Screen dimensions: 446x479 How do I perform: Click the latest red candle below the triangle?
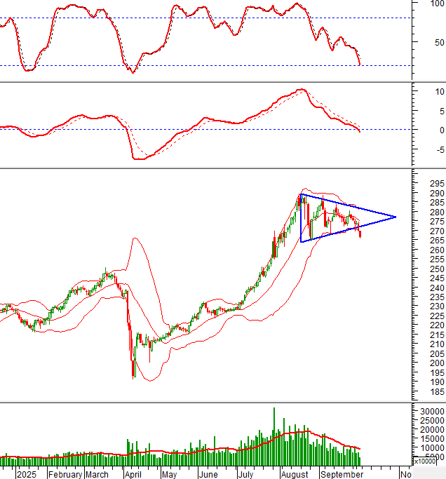[x=360, y=234]
